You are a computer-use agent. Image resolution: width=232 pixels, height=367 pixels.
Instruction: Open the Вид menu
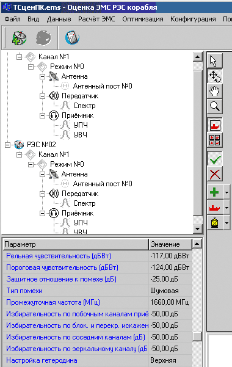point(33,19)
